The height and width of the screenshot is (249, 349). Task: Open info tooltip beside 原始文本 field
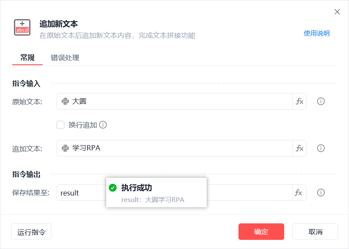[321, 101]
